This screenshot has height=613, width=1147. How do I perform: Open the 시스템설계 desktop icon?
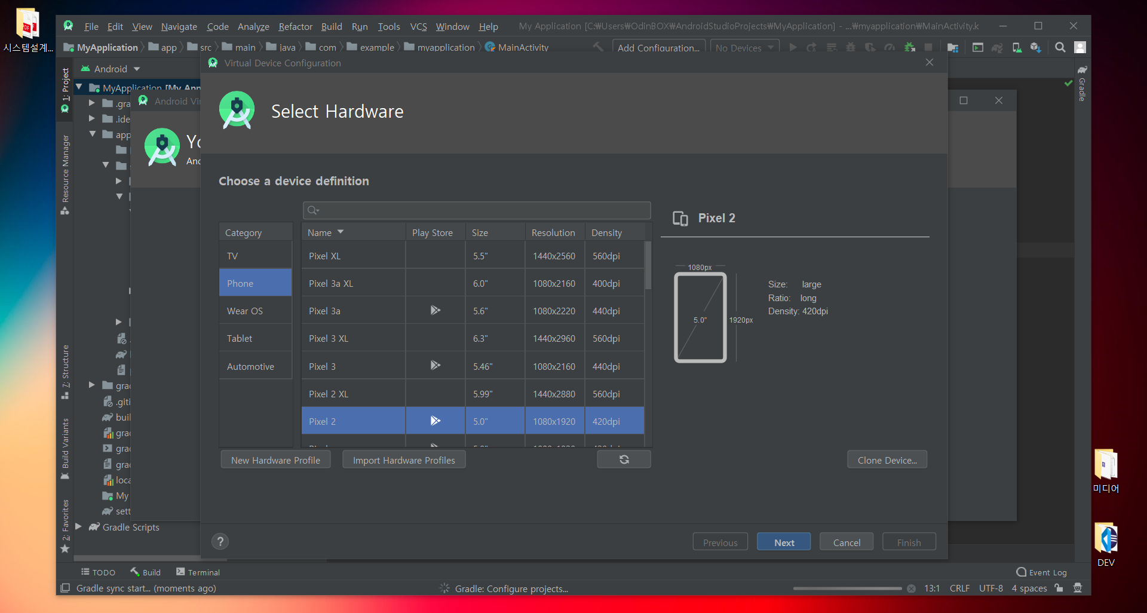pos(28,30)
